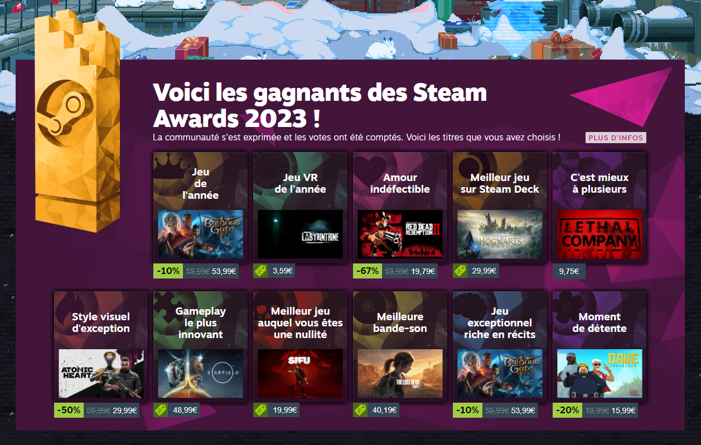Click the Jeu VR de l'année category title
This screenshot has width=701, height=445.
[x=300, y=183]
